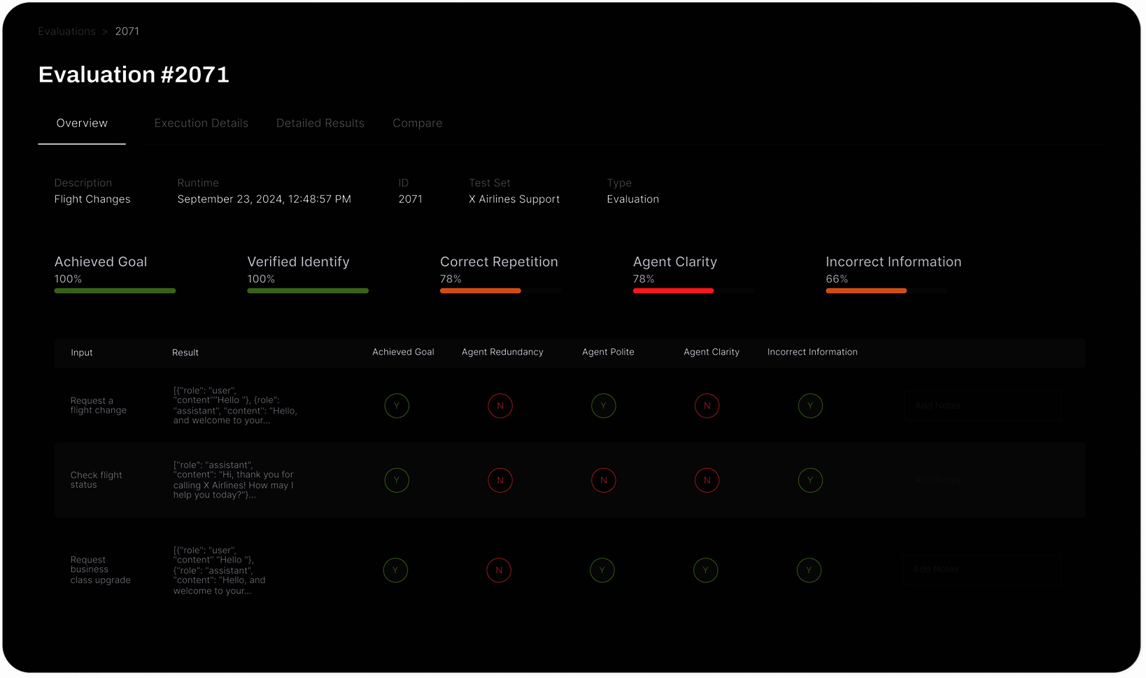This screenshot has width=1146, height=678.
Task: Click Agent Clarity N badge in flight status row
Action: pos(707,481)
